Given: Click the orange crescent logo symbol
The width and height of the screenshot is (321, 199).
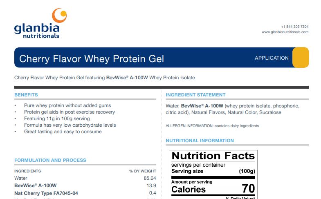Looking at the screenshot, I should (59, 16).
